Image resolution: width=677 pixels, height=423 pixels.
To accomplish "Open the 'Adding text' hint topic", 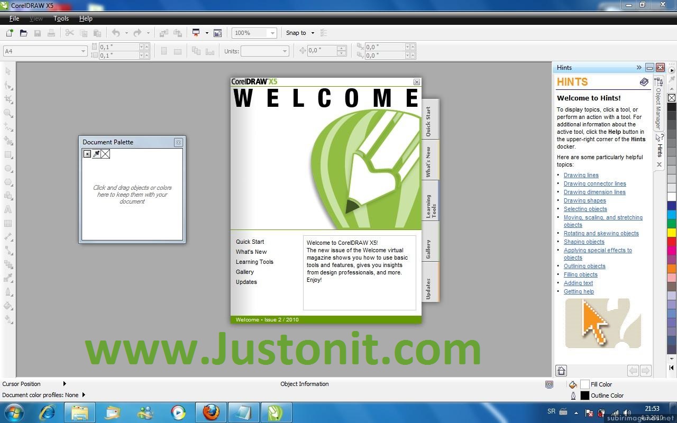I will pyautogui.click(x=579, y=283).
